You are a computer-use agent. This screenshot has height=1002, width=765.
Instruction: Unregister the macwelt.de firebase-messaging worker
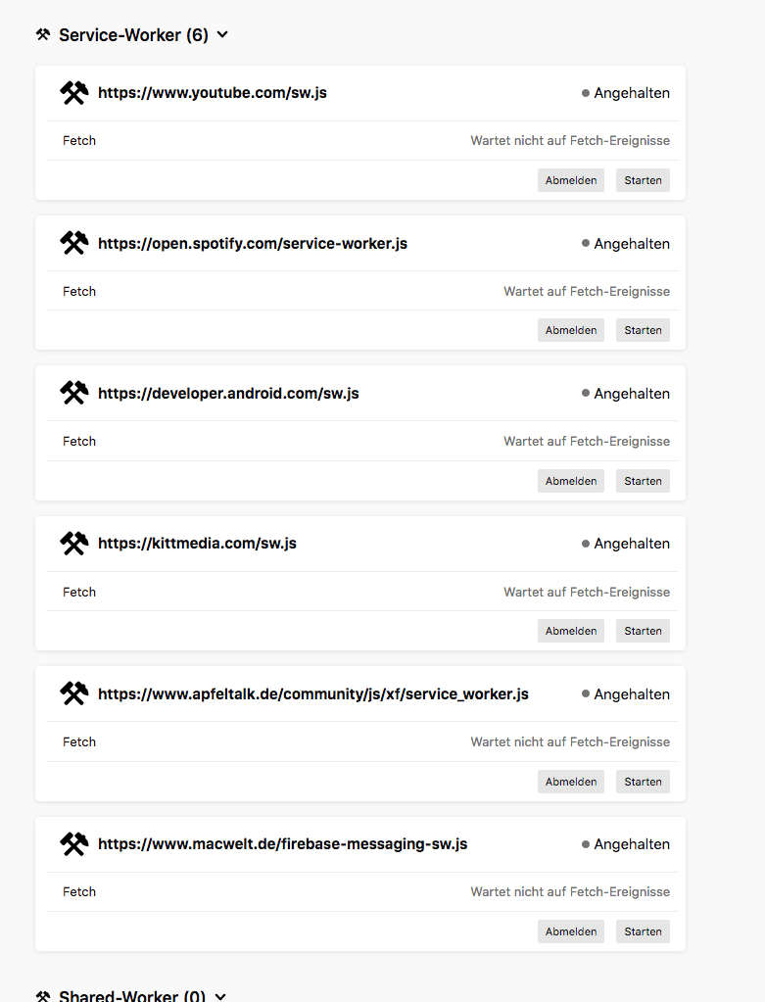571,931
